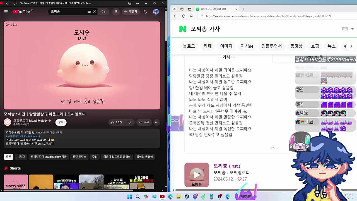Collapse lyrics with the bottom up-chevron
This screenshot has height=201, width=357.
272,148
